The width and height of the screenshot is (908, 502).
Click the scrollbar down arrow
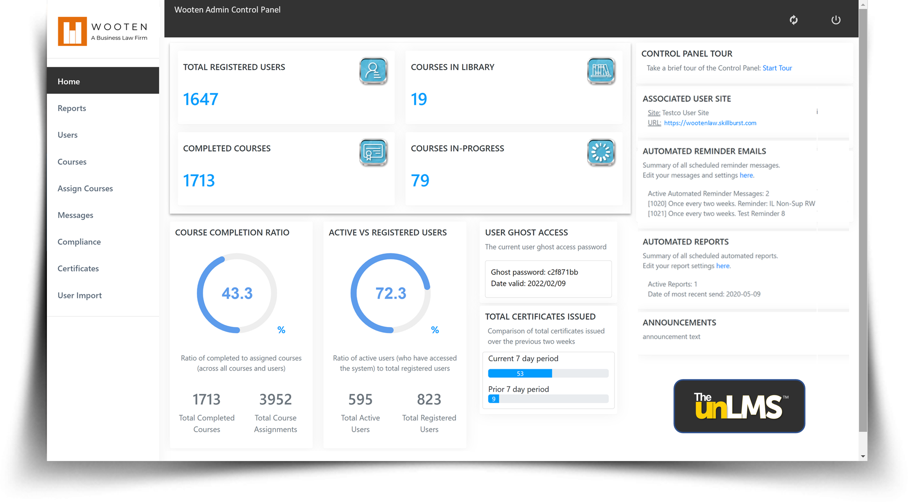point(863,456)
